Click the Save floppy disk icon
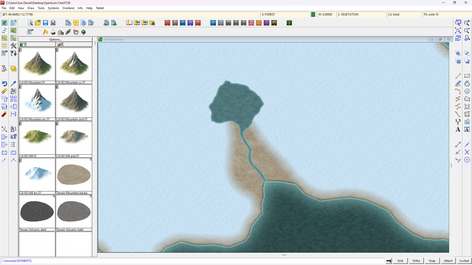The height and width of the screenshot is (265, 472). (45, 23)
